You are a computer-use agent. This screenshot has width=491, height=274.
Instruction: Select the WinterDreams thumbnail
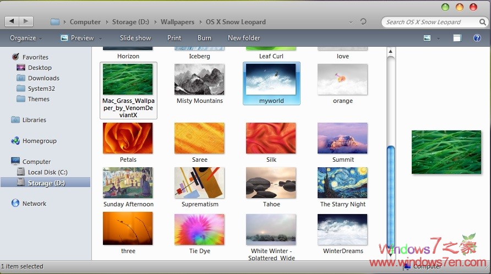coord(342,229)
